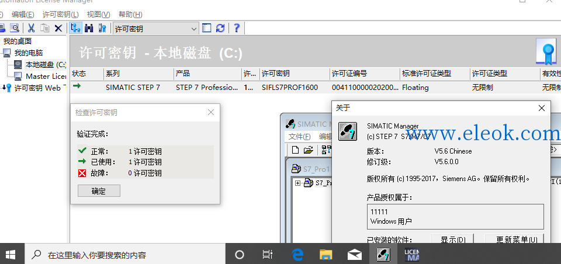
Task: Open the 许可密钥 view dropdown
Action: tap(155, 29)
